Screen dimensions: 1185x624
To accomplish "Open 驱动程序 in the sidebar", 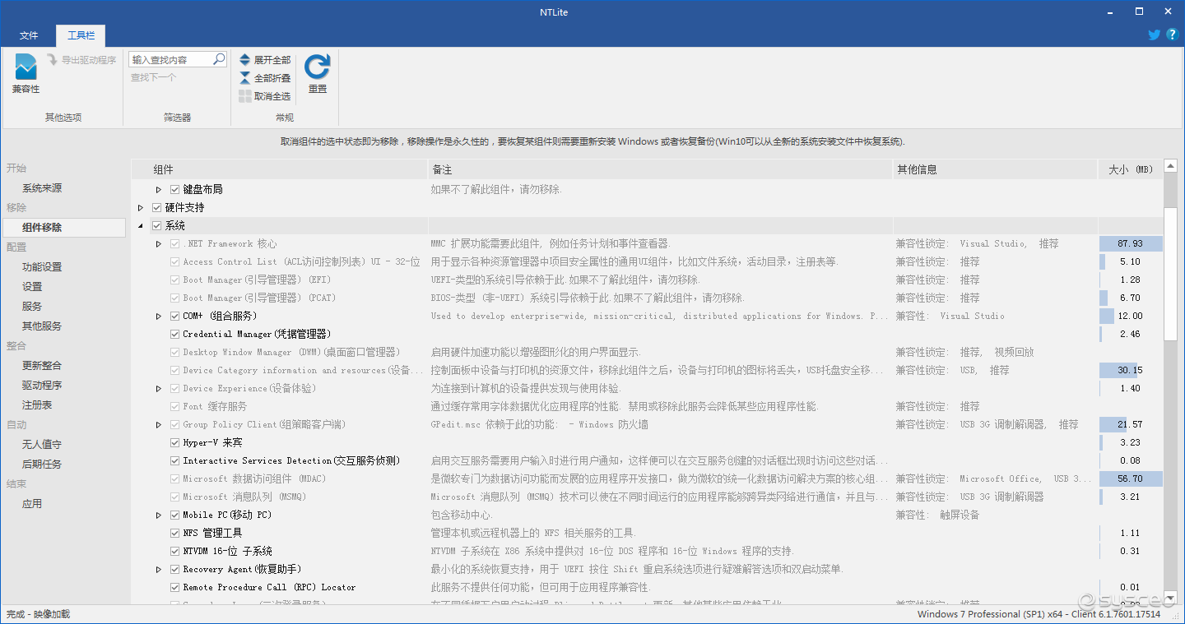I will coord(42,386).
